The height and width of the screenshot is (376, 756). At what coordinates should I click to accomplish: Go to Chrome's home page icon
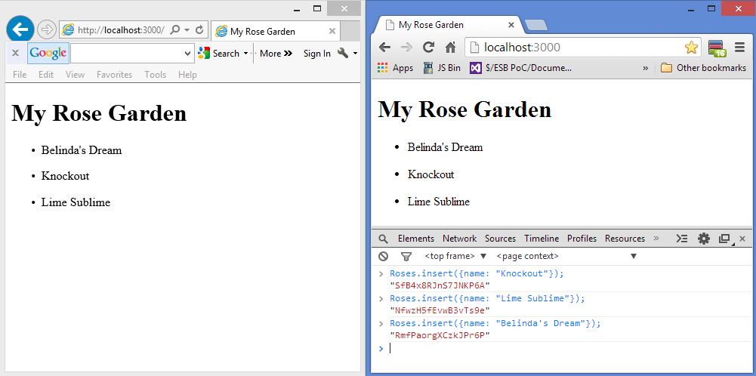451,48
